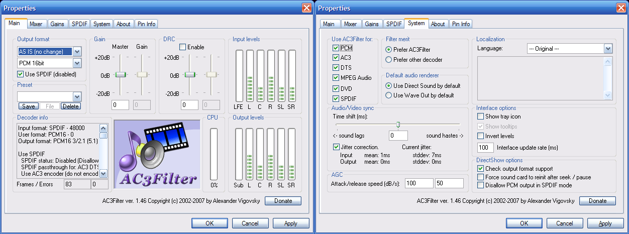Enable Disallow PCM output in SPDIF mode
This screenshot has width=629, height=234.
481,185
